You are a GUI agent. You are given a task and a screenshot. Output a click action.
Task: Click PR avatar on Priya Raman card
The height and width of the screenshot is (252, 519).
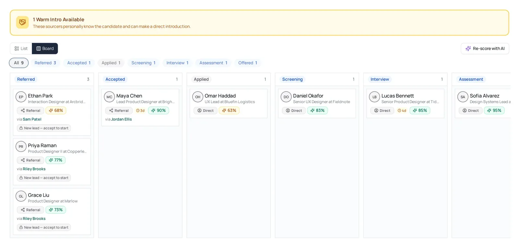21,147
